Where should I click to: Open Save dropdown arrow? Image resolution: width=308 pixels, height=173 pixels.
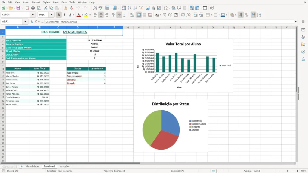pyautogui.click(x=22, y=8)
